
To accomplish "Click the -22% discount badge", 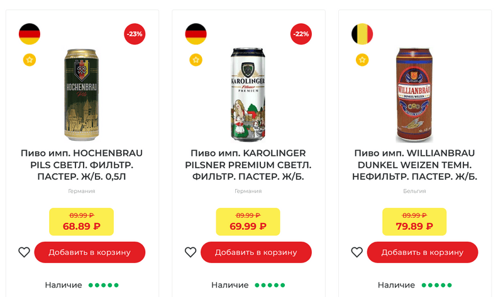I will 301,34.
